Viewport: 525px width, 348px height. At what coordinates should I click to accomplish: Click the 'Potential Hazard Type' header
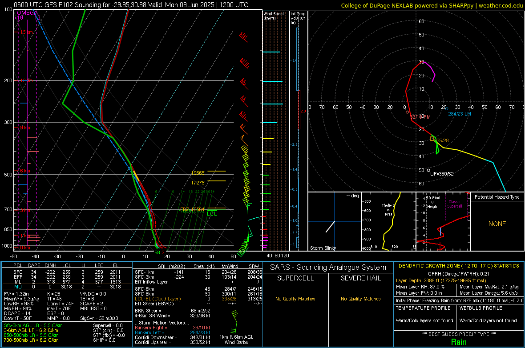497,197
